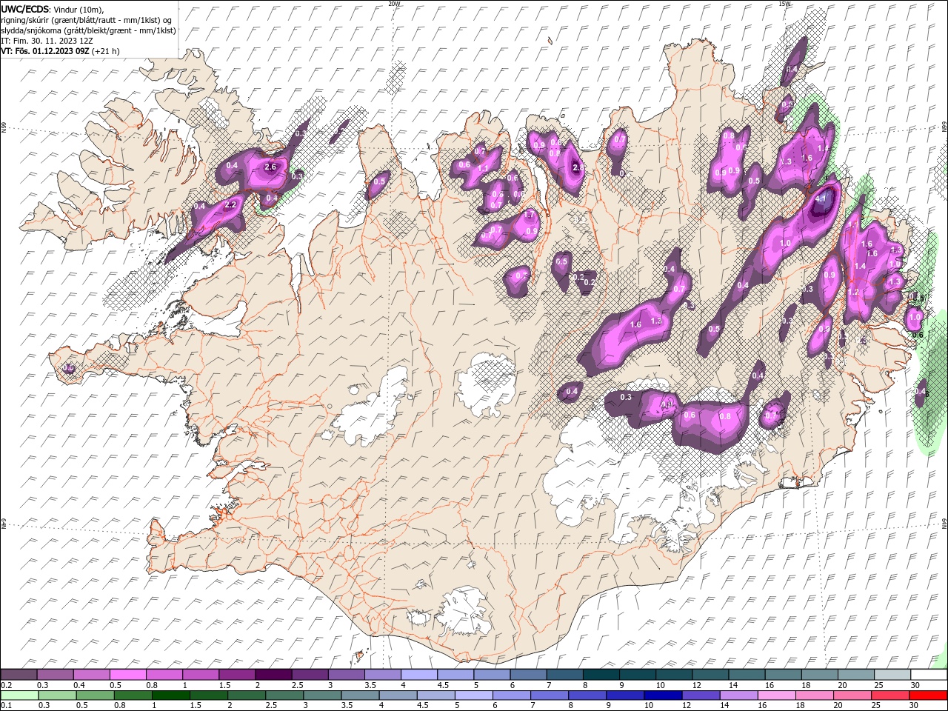Pick the dark teal 8 swatch in snow scale
Screen dimensions: 948x711
tap(601, 675)
